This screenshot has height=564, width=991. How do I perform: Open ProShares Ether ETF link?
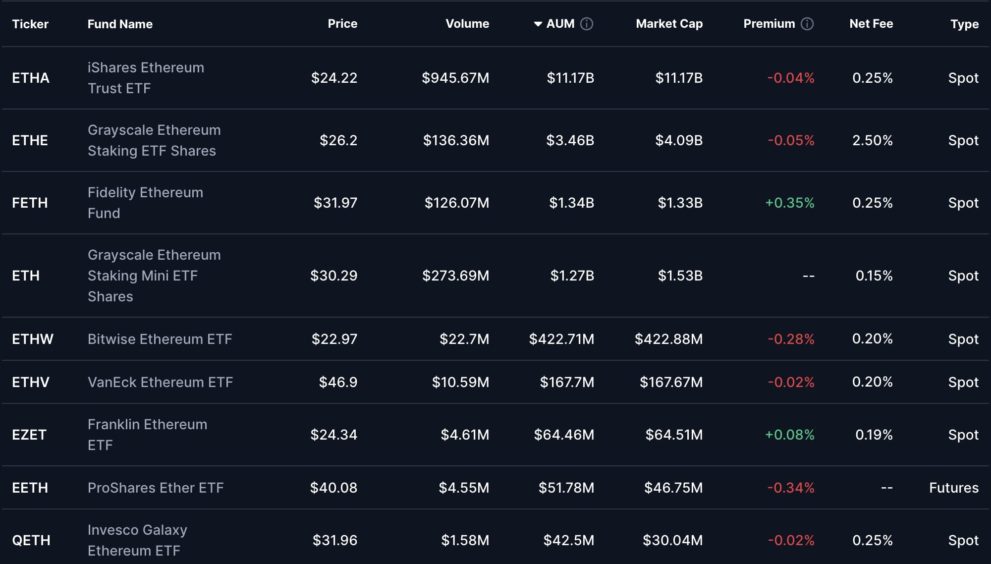156,488
